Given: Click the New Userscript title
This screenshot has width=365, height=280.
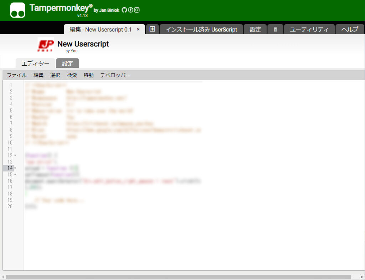Looking at the screenshot, I should click(83, 44).
